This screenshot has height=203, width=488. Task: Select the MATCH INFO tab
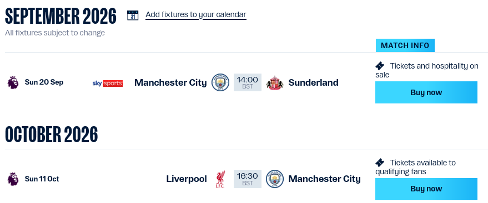click(405, 45)
